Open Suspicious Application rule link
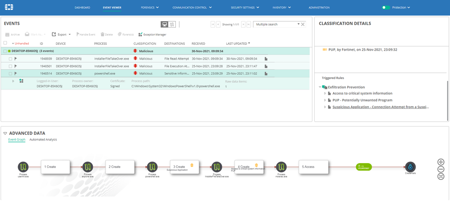450x201 pixels. pos(380,107)
